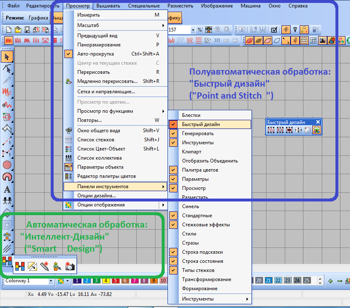350x308 pixels.
Task: Click the green plus add color icon
Action: 330,281
